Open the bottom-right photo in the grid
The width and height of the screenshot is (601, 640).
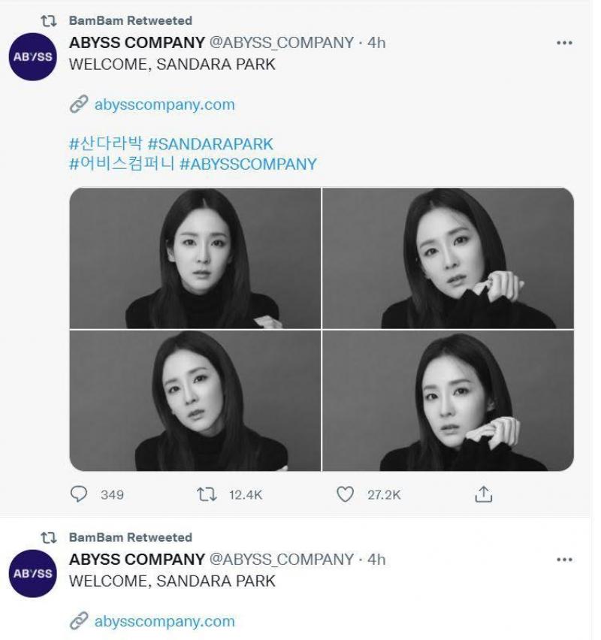(448, 401)
